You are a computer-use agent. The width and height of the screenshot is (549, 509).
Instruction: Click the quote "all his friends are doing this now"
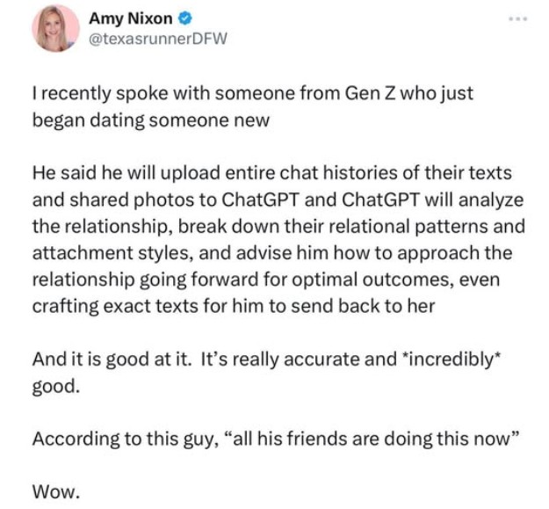tap(379, 439)
